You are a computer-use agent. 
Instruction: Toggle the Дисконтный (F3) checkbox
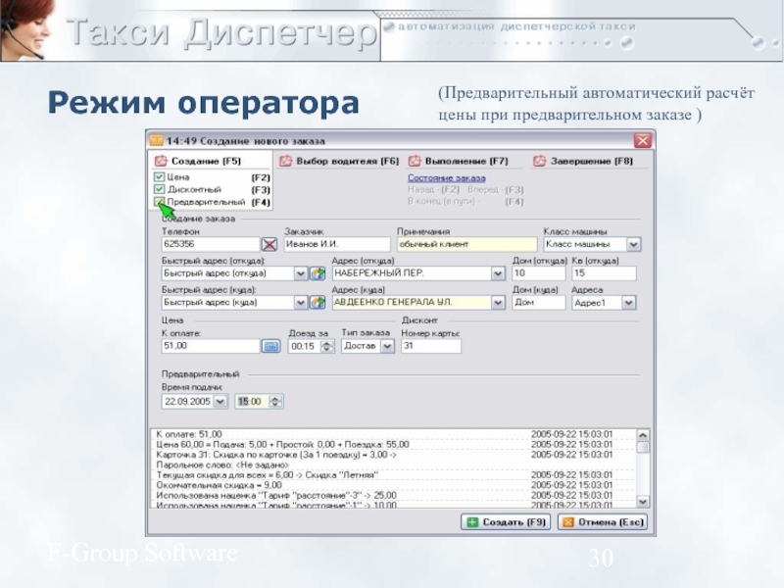point(159,189)
